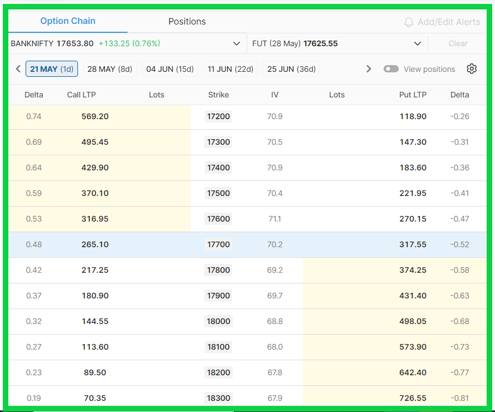
Task: Click put LTP 317.55
Action: tap(413, 244)
